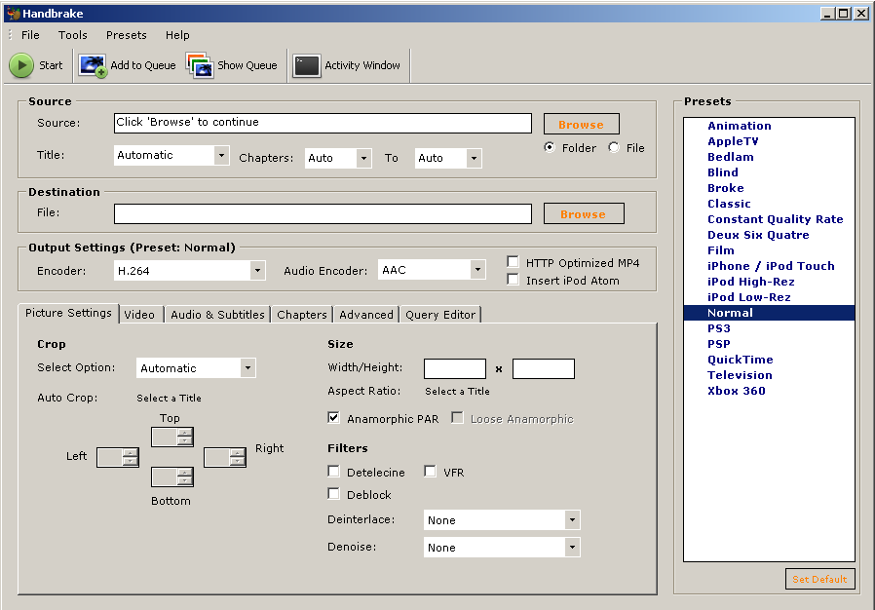Expand the video Encoder H.264 dropdown
This screenshot has width=875, height=610.
pos(257,270)
